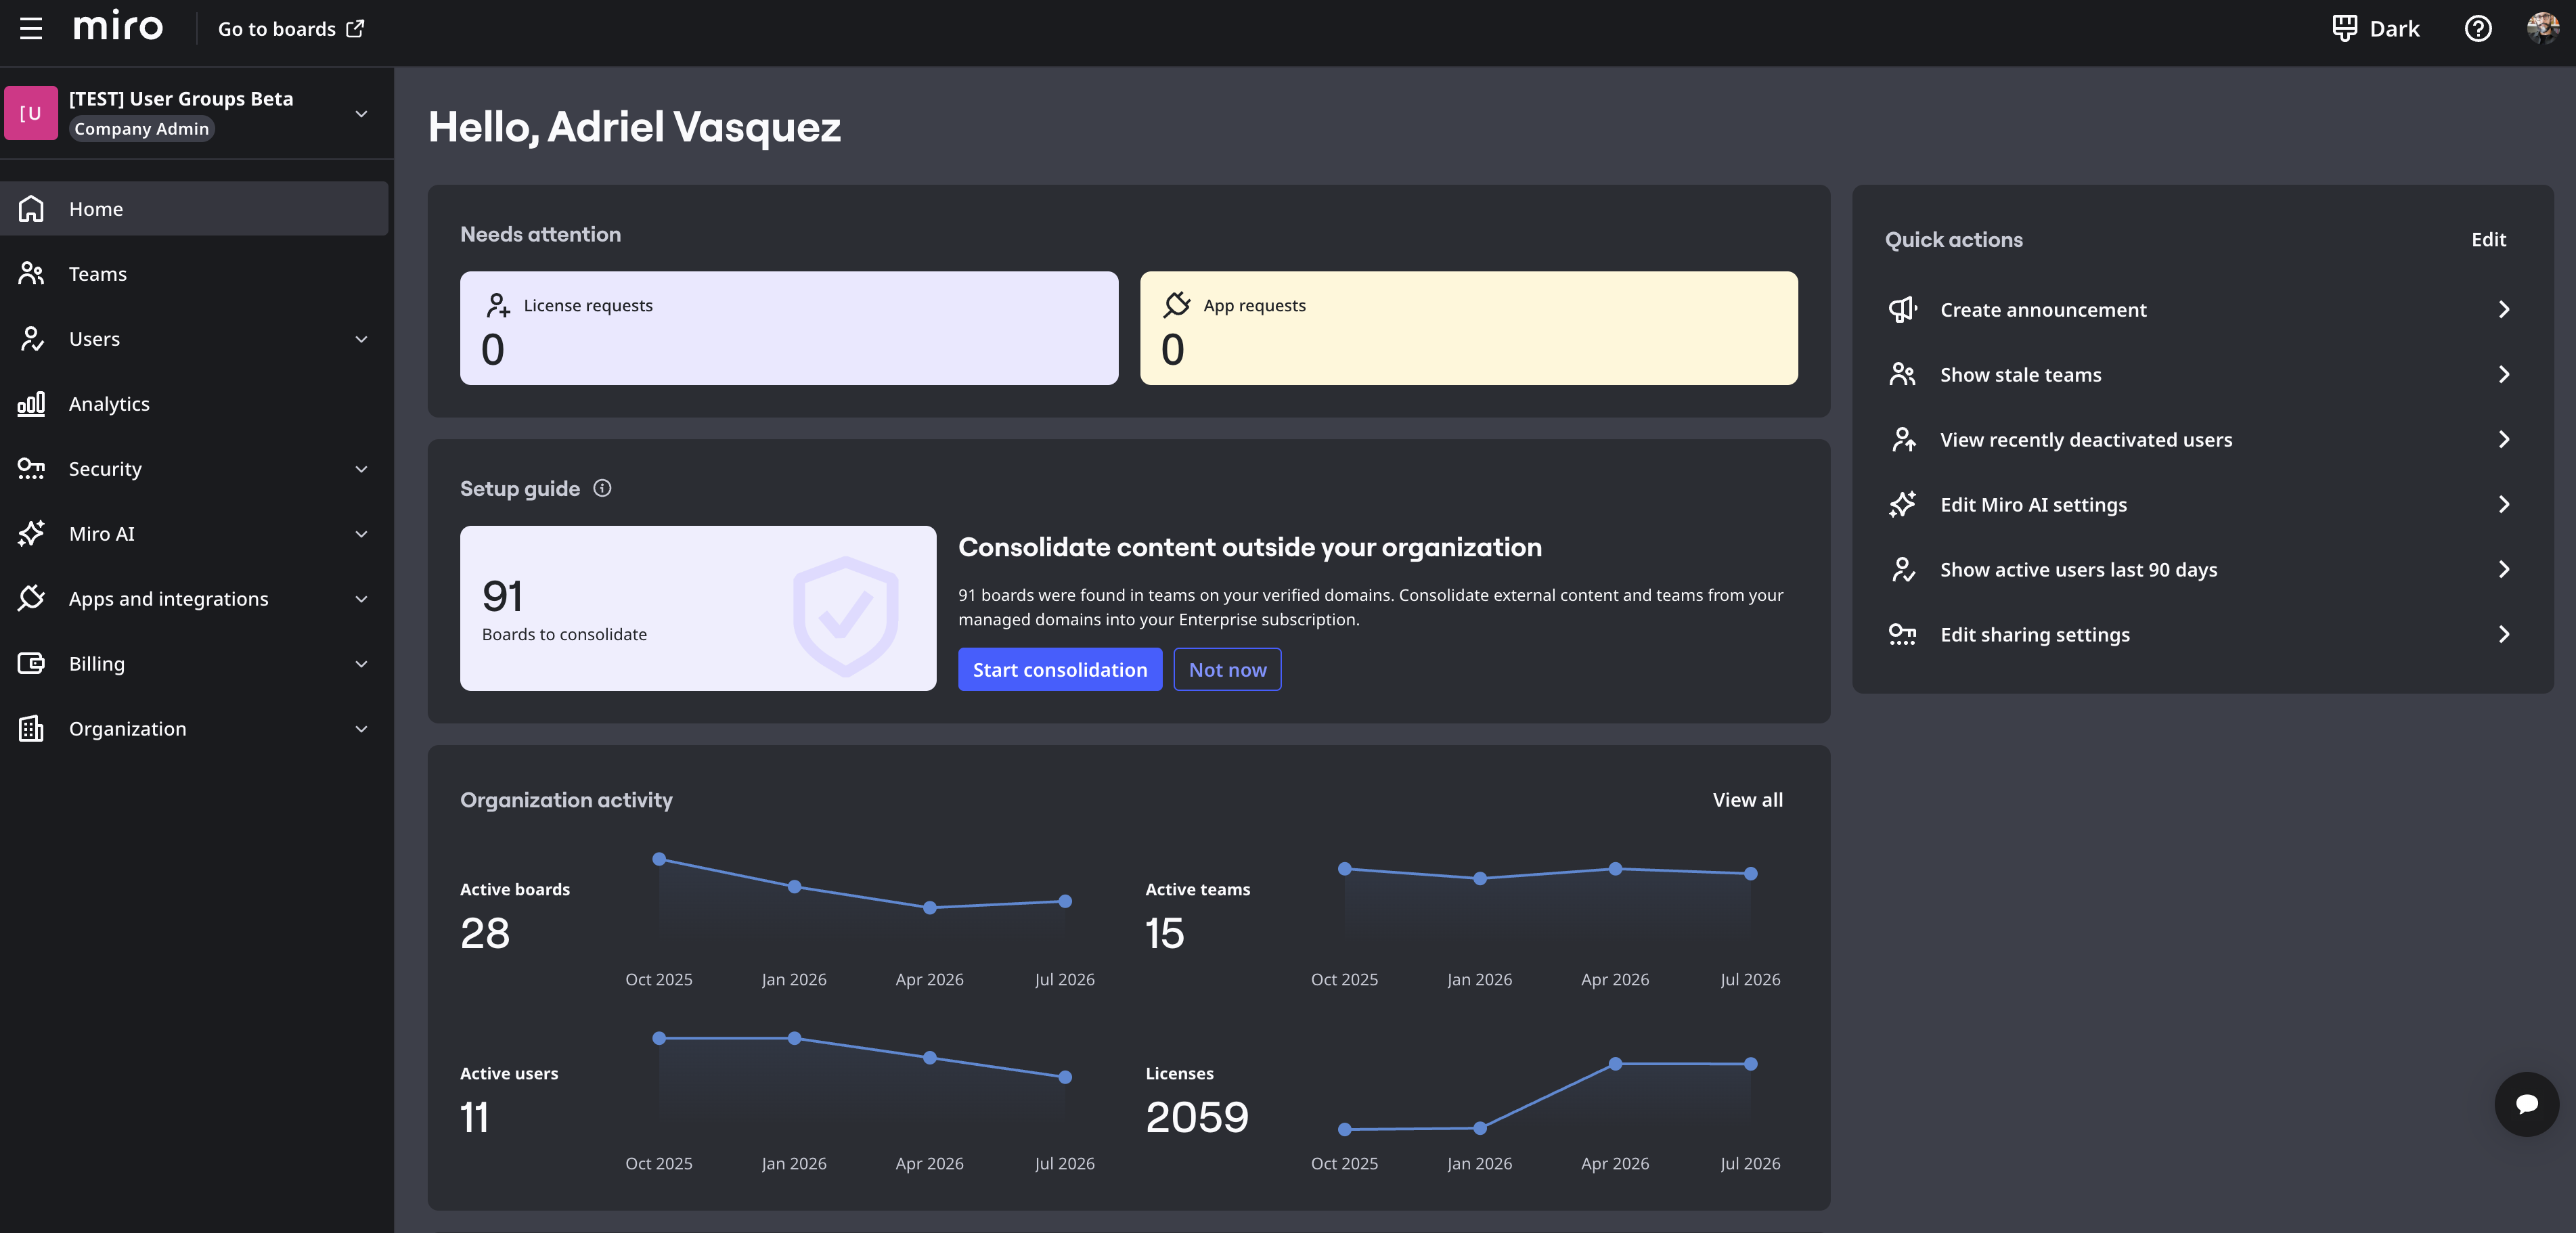Image resolution: width=2576 pixels, height=1233 pixels.
Task: Expand the Users submenu chevron
Action: tap(362, 339)
